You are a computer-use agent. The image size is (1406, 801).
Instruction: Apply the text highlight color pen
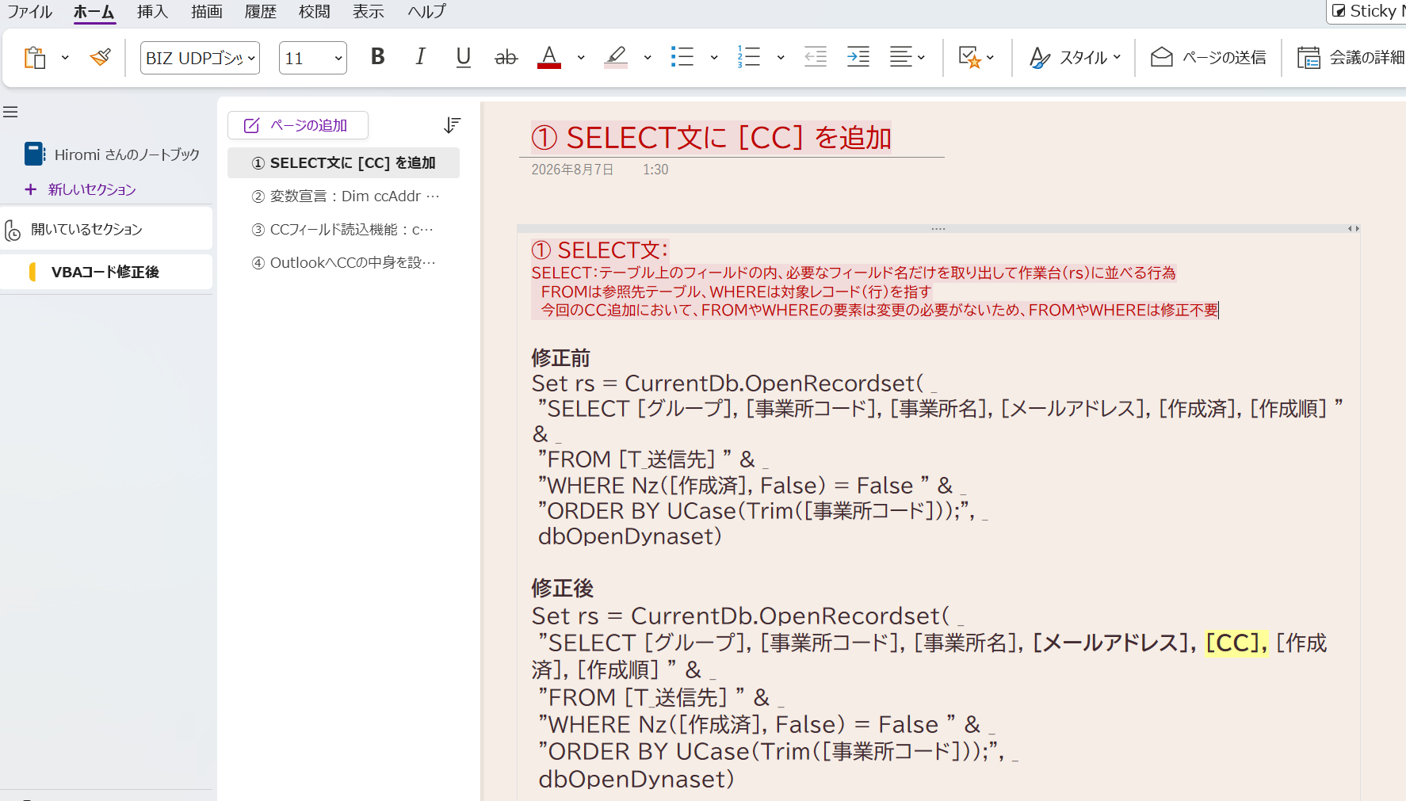click(x=616, y=57)
